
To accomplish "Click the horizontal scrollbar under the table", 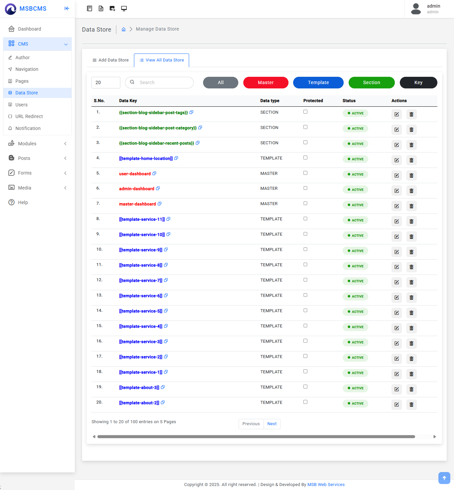I will pos(256,437).
